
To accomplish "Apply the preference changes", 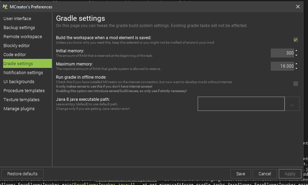I will pos(290,174).
